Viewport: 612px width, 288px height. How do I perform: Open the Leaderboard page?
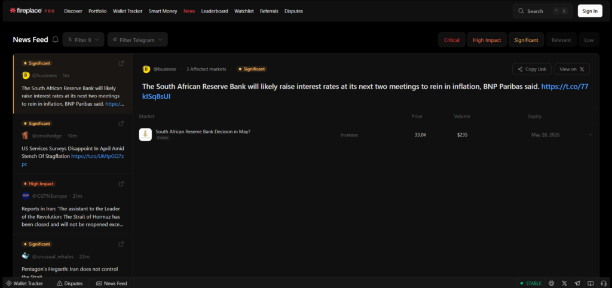[x=215, y=11]
